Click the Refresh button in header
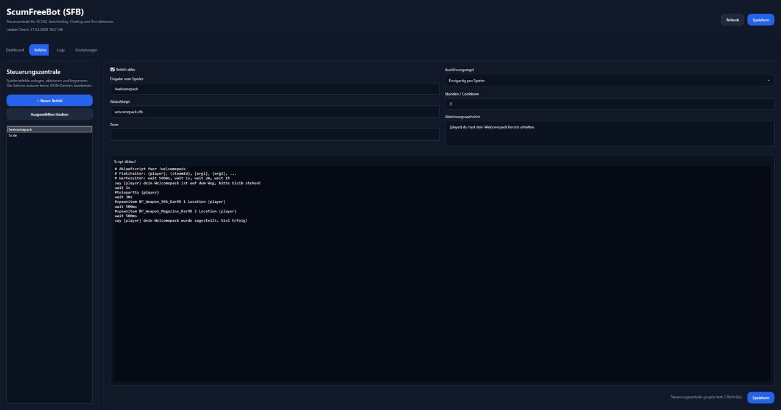The height and width of the screenshot is (410, 781). 732,20
